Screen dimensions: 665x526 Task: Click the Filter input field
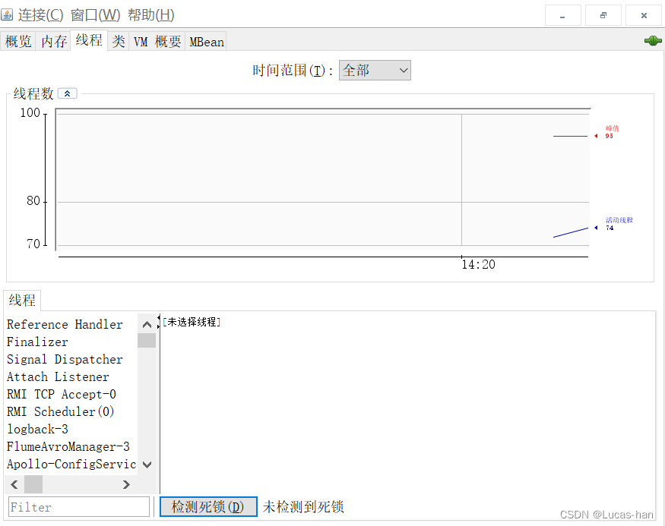coord(79,506)
